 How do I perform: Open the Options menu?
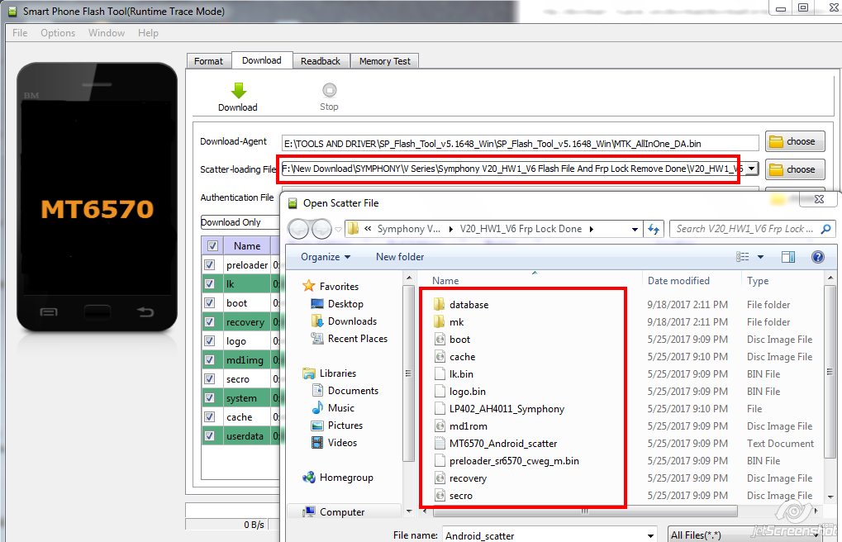[x=57, y=32]
